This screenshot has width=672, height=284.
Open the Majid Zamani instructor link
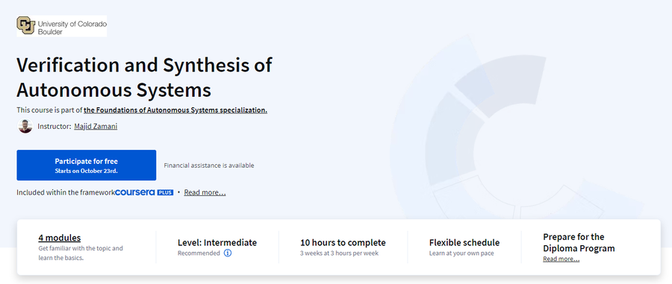coord(96,126)
